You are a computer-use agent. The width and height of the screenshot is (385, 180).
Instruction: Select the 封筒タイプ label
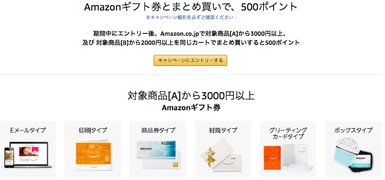223,130
